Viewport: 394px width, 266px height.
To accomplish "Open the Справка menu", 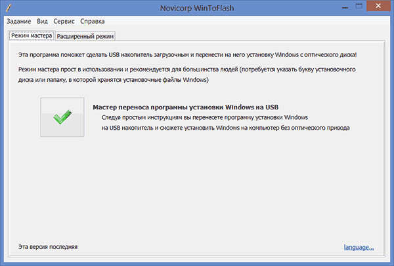I will coord(93,22).
